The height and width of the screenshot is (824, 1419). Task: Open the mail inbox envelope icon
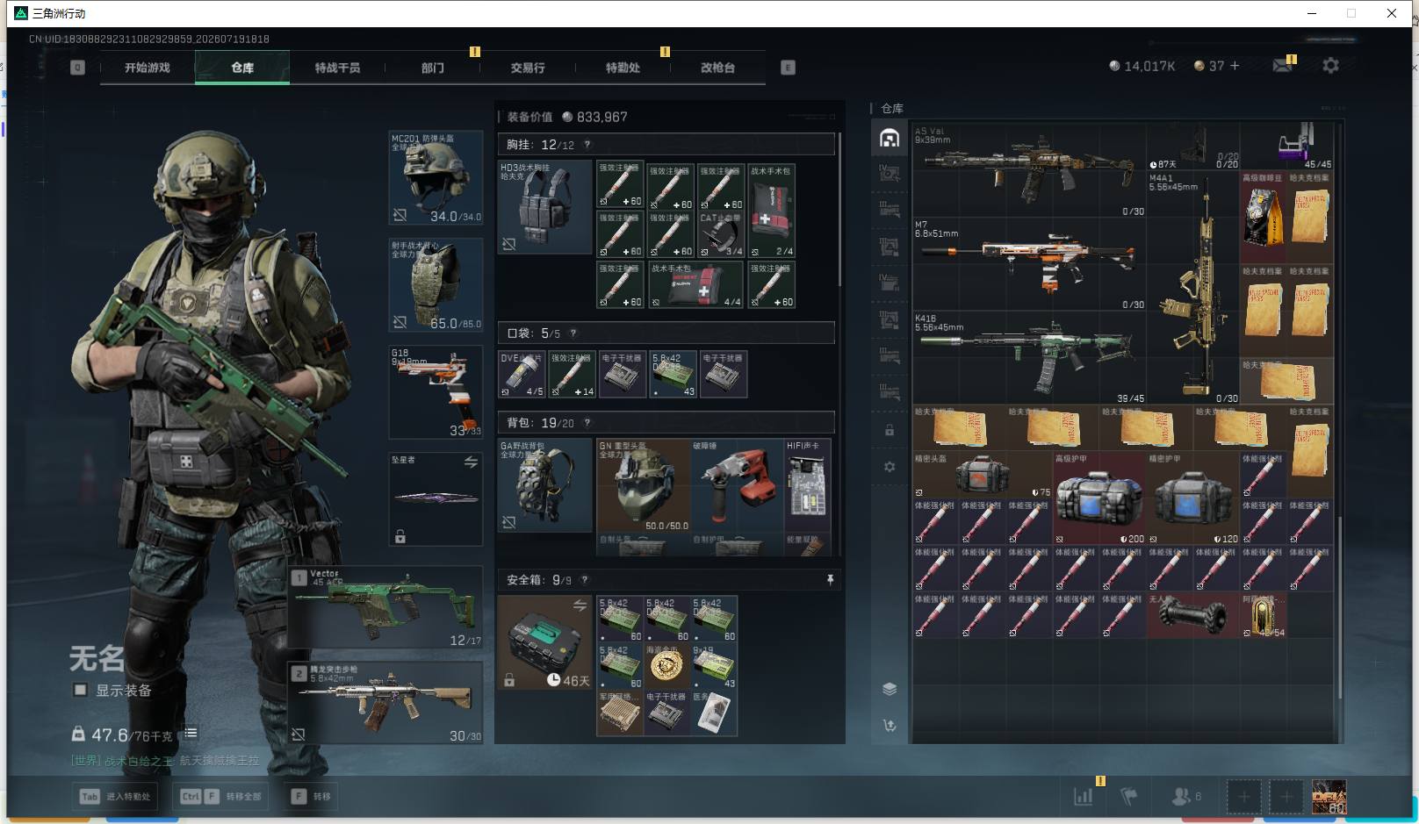1283,66
